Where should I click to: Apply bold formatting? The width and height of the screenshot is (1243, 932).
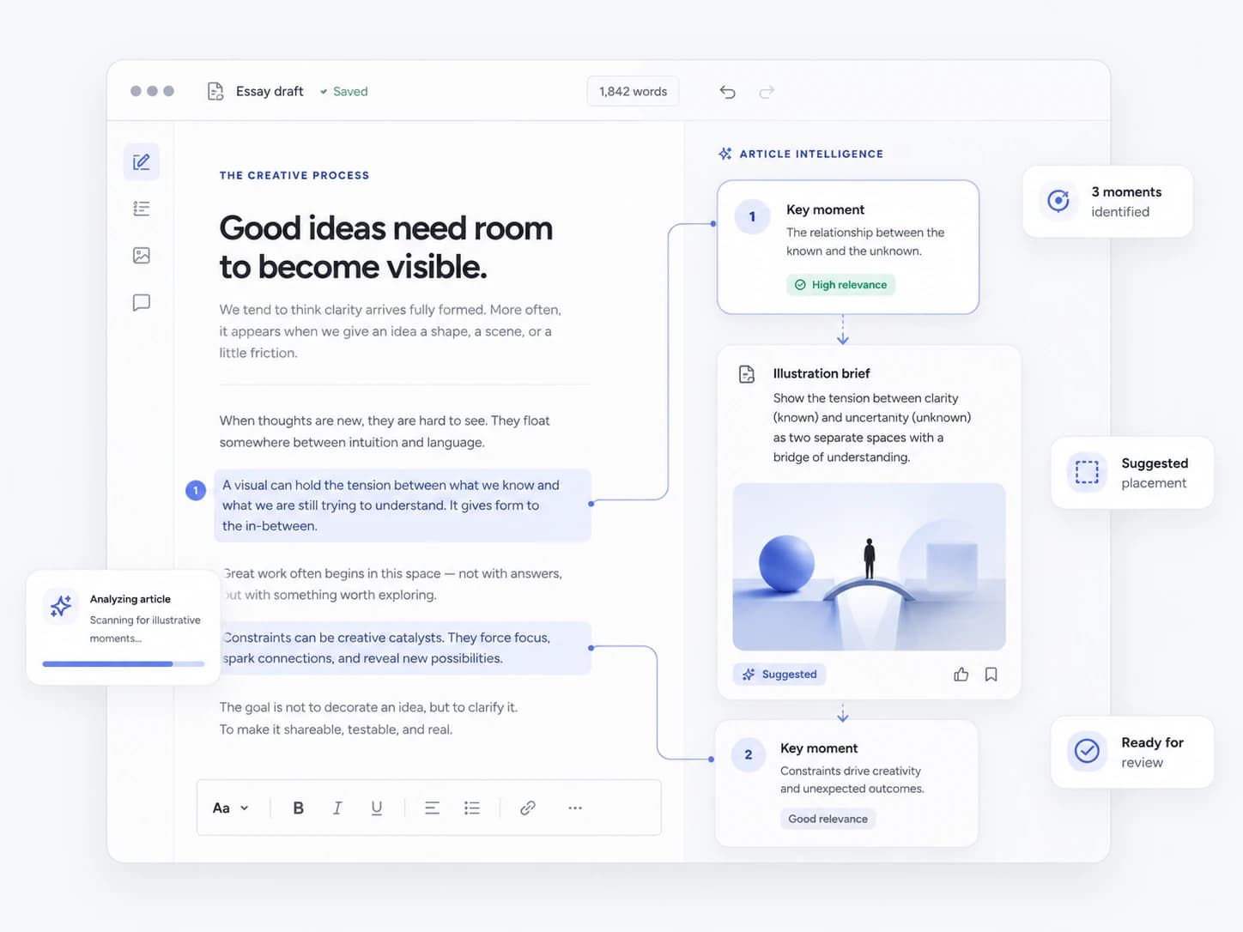[x=298, y=808]
